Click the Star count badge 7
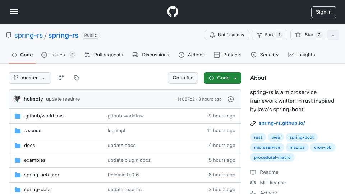345x194 pixels. pyautogui.click(x=319, y=35)
